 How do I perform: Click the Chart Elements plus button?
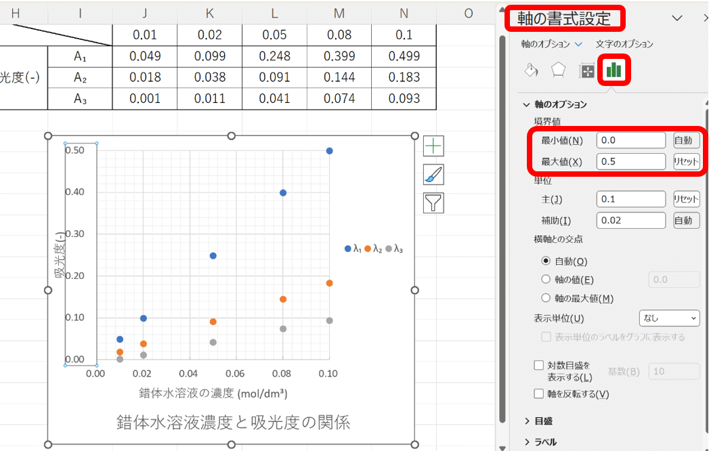point(433,146)
